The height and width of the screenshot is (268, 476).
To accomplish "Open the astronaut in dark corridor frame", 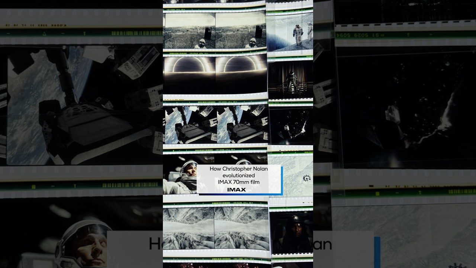I will pyautogui.click(x=290, y=80).
